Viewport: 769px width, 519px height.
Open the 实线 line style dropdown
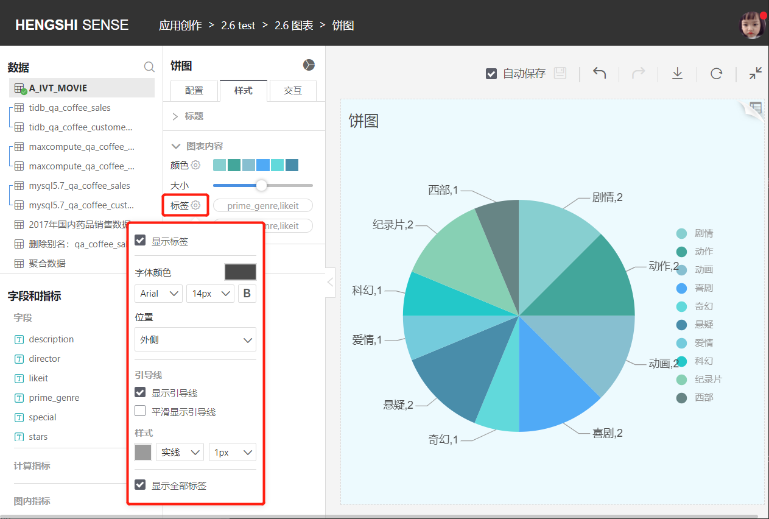tap(180, 453)
